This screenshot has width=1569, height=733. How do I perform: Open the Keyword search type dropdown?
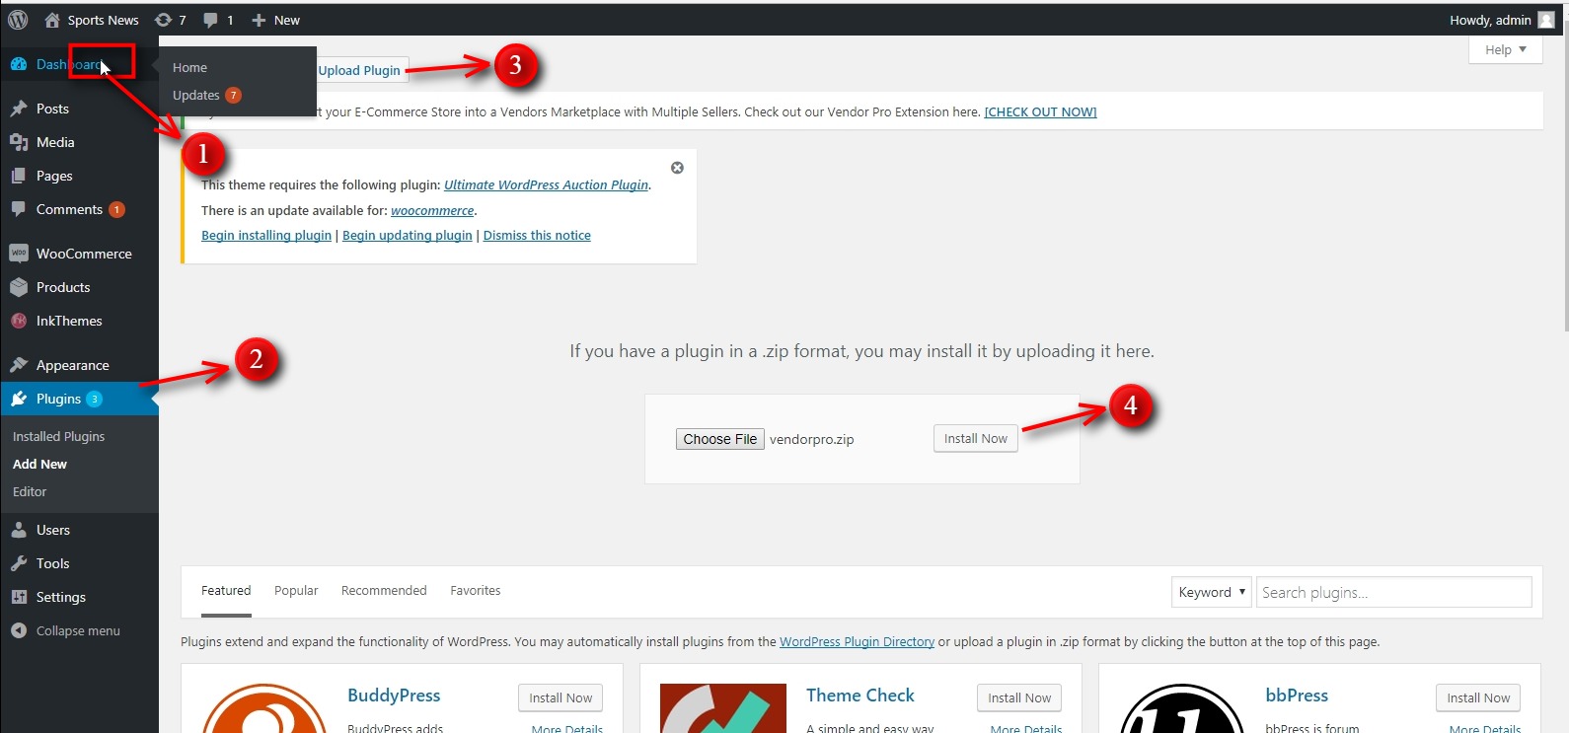click(1212, 592)
